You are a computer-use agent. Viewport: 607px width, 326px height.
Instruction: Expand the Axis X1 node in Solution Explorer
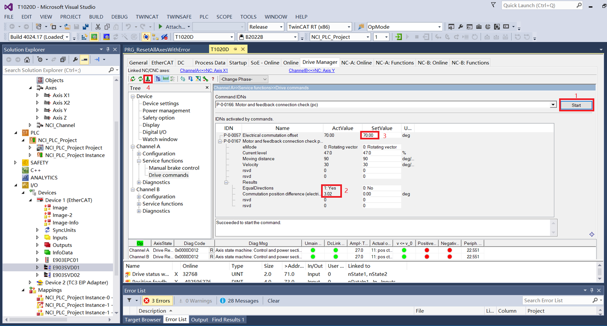(37, 95)
